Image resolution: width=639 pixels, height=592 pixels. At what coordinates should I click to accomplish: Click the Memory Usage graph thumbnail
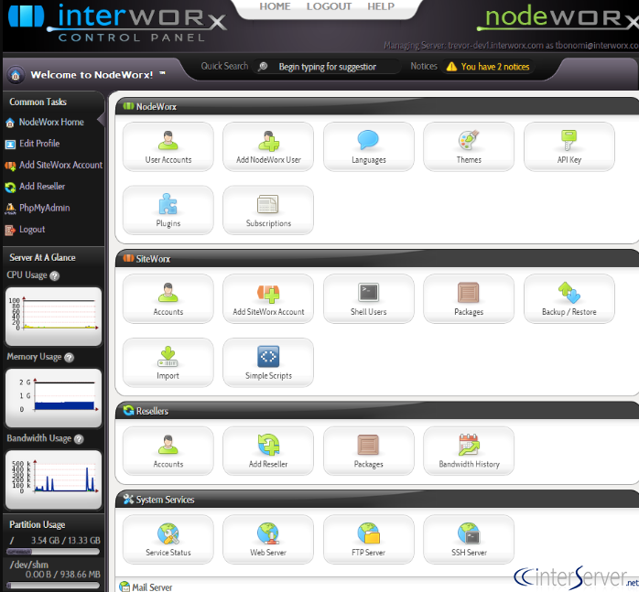point(53,398)
